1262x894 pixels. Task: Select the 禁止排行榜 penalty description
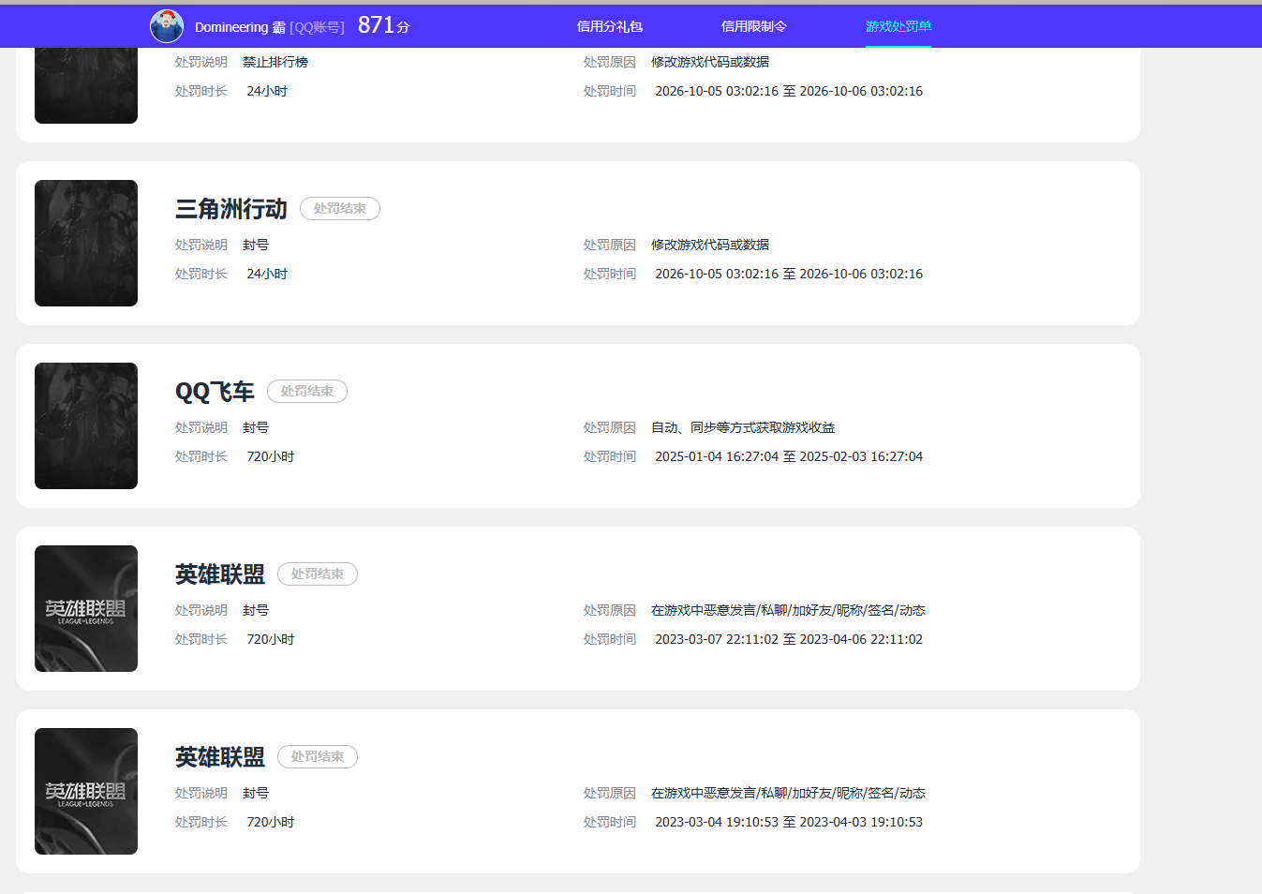pos(275,62)
